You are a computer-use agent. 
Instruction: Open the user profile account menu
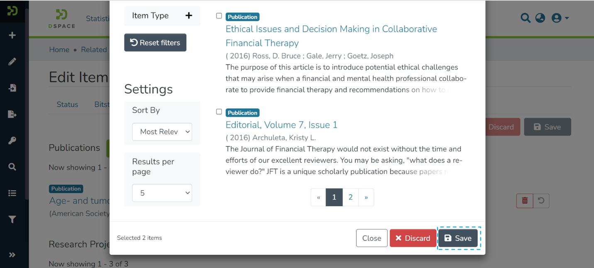pyautogui.click(x=560, y=18)
